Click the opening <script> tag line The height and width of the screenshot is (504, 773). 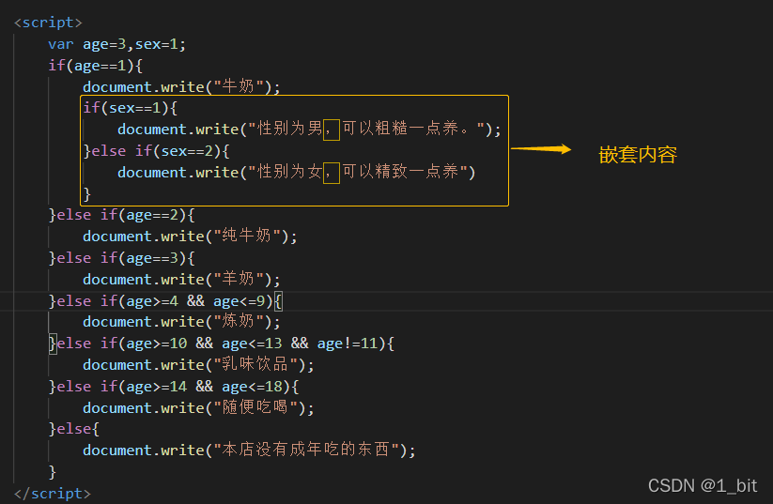click(48, 23)
